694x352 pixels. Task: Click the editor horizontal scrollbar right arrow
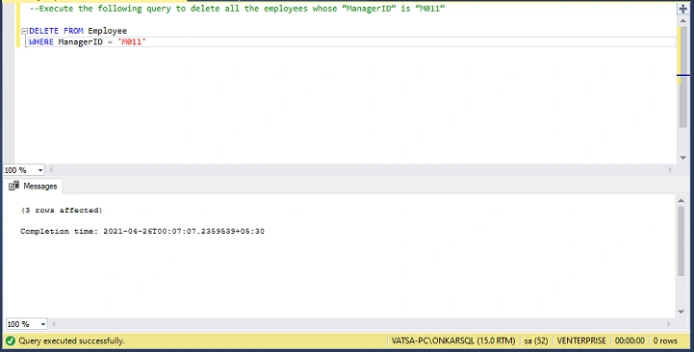pyautogui.click(x=671, y=170)
